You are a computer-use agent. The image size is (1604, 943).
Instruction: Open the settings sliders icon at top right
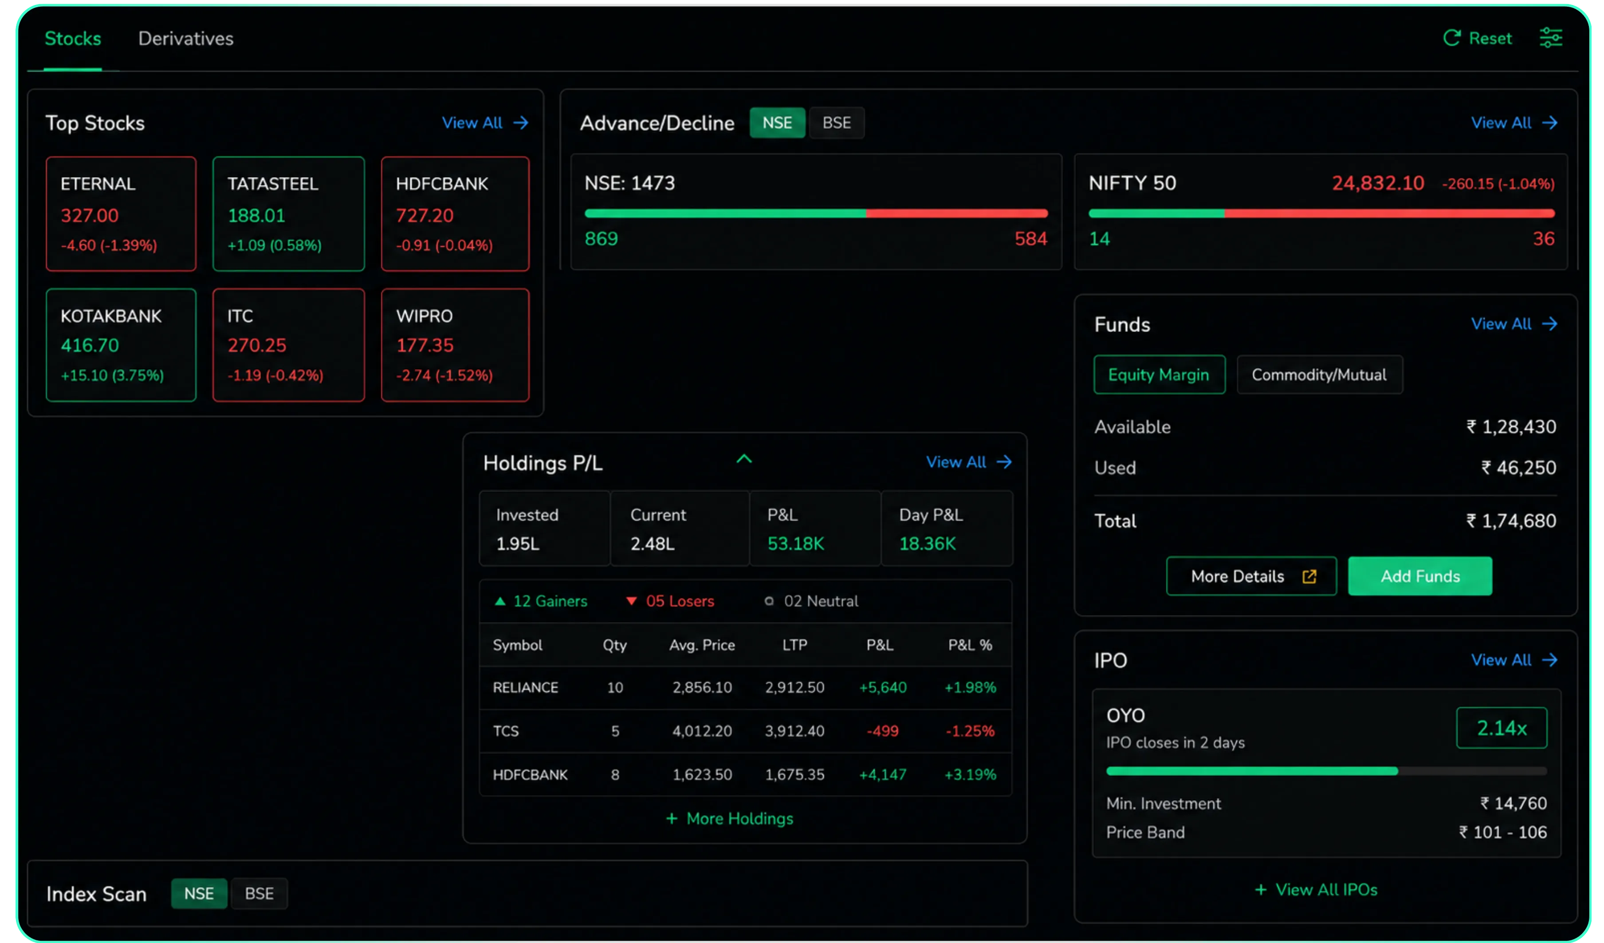(x=1550, y=38)
